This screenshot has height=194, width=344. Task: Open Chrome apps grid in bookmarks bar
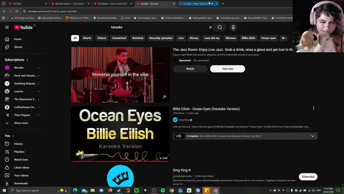point(3,18)
